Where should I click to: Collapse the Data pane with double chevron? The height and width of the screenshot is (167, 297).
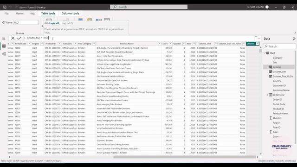294,39
